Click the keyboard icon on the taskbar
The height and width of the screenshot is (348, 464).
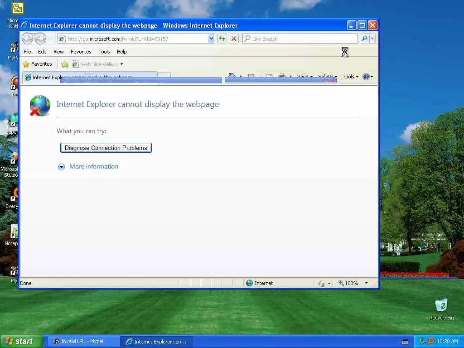click(x=405, y=342)
